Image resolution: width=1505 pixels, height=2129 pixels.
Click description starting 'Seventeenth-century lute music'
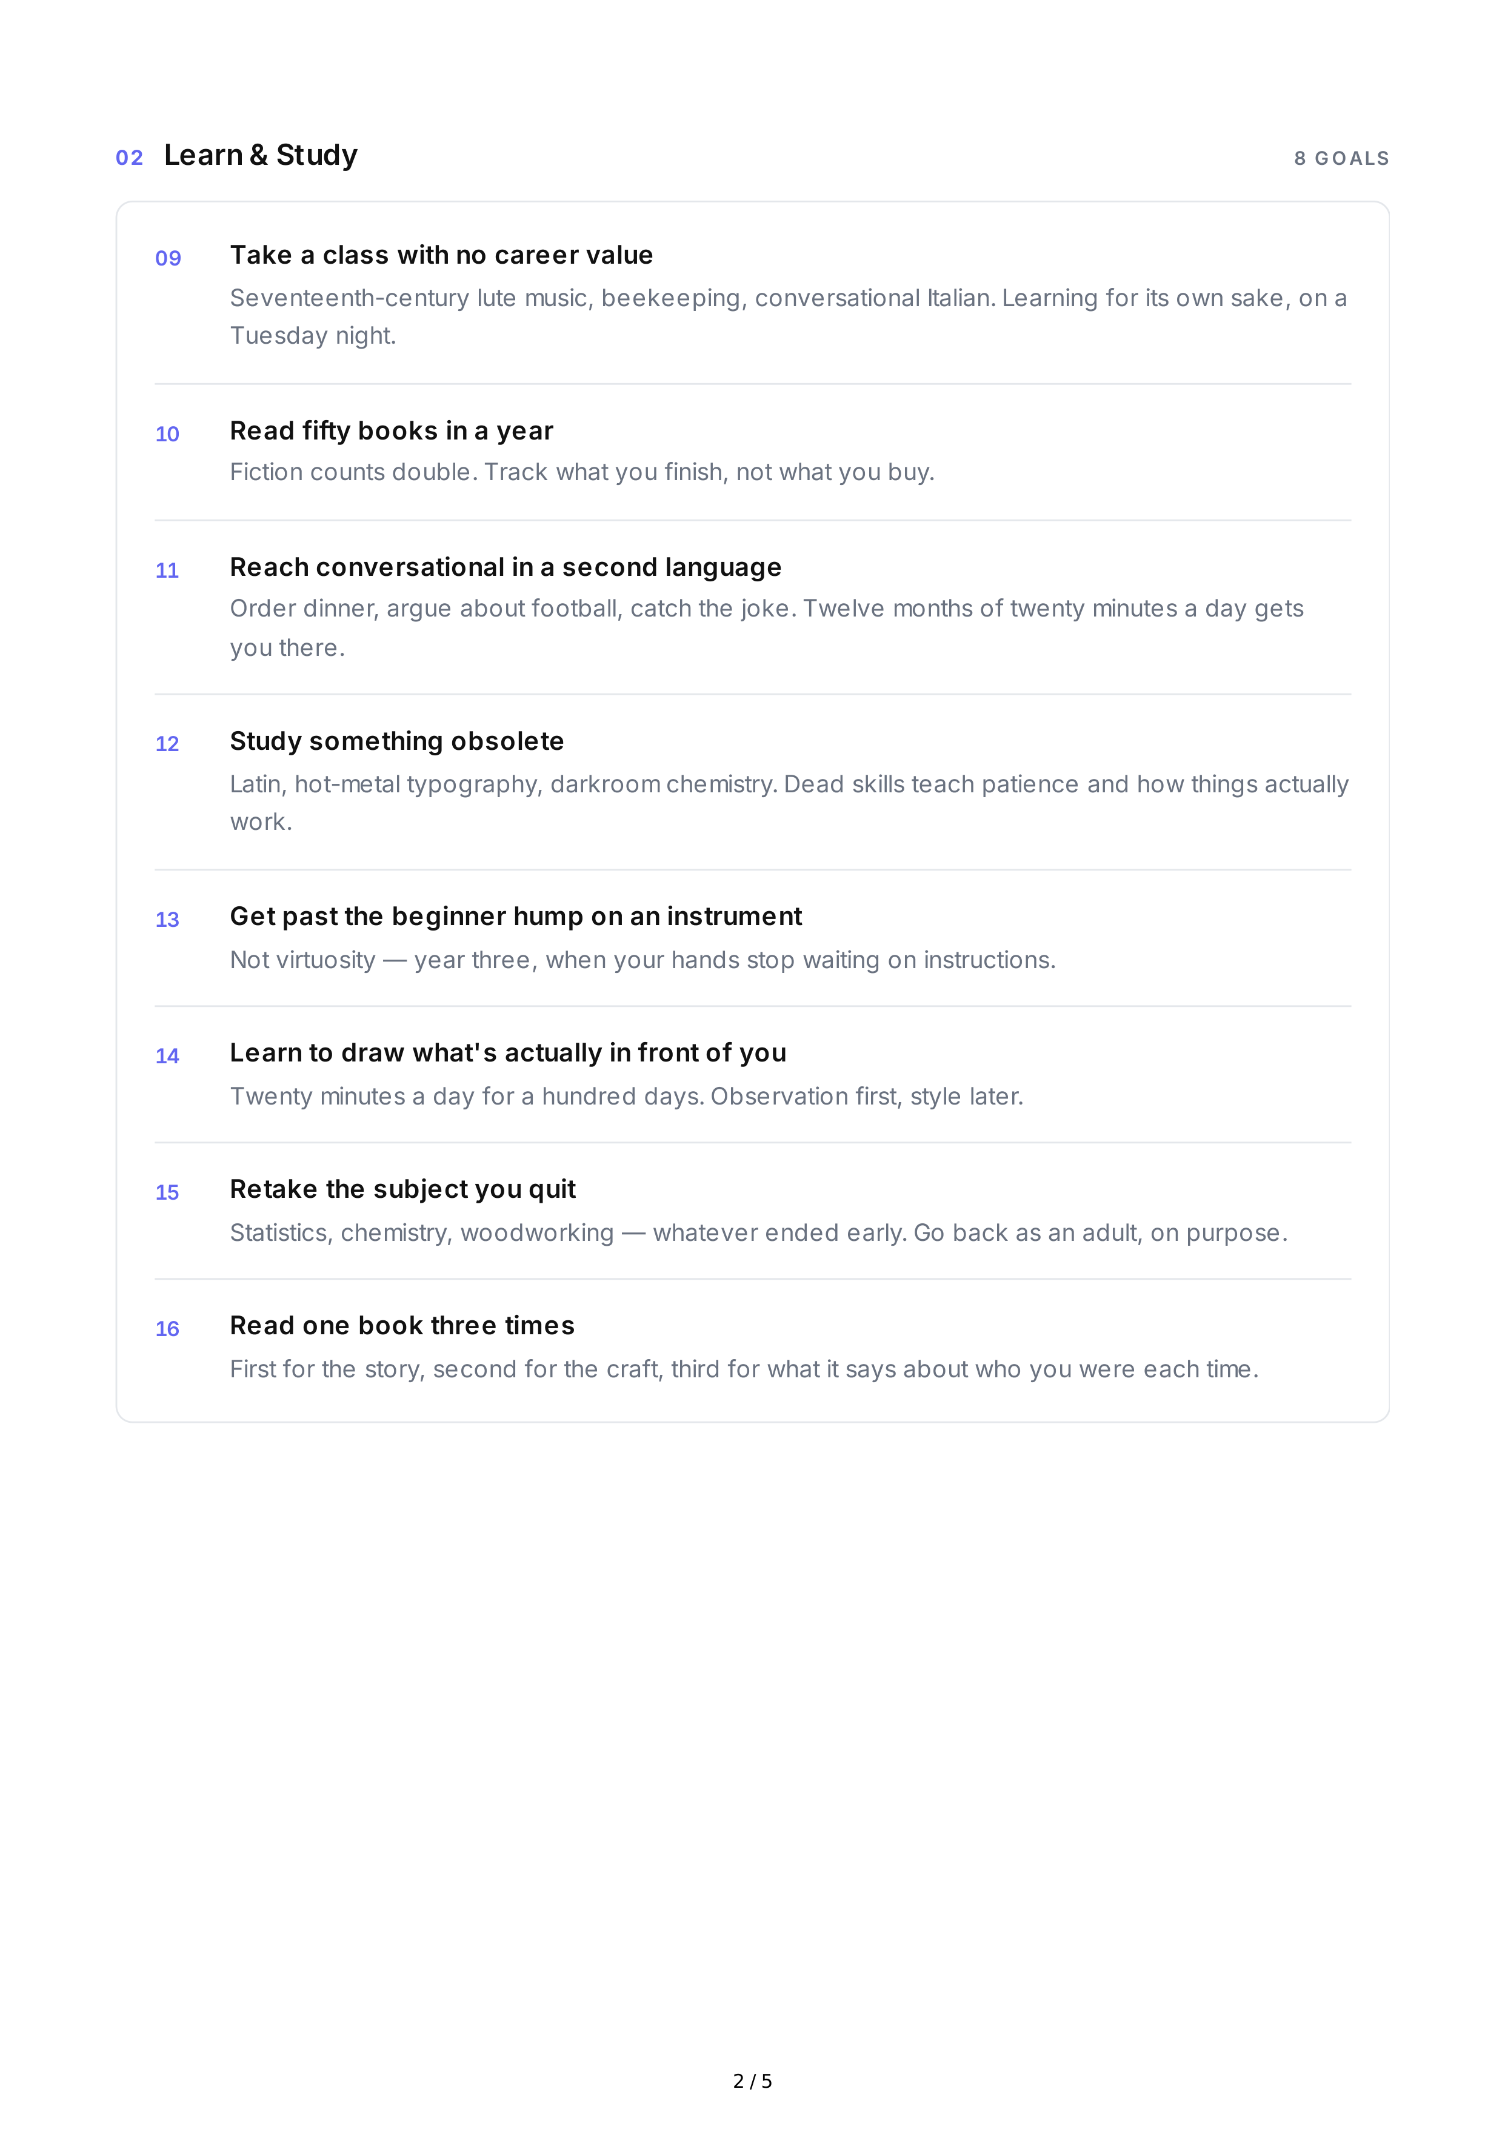pos(788,317)
